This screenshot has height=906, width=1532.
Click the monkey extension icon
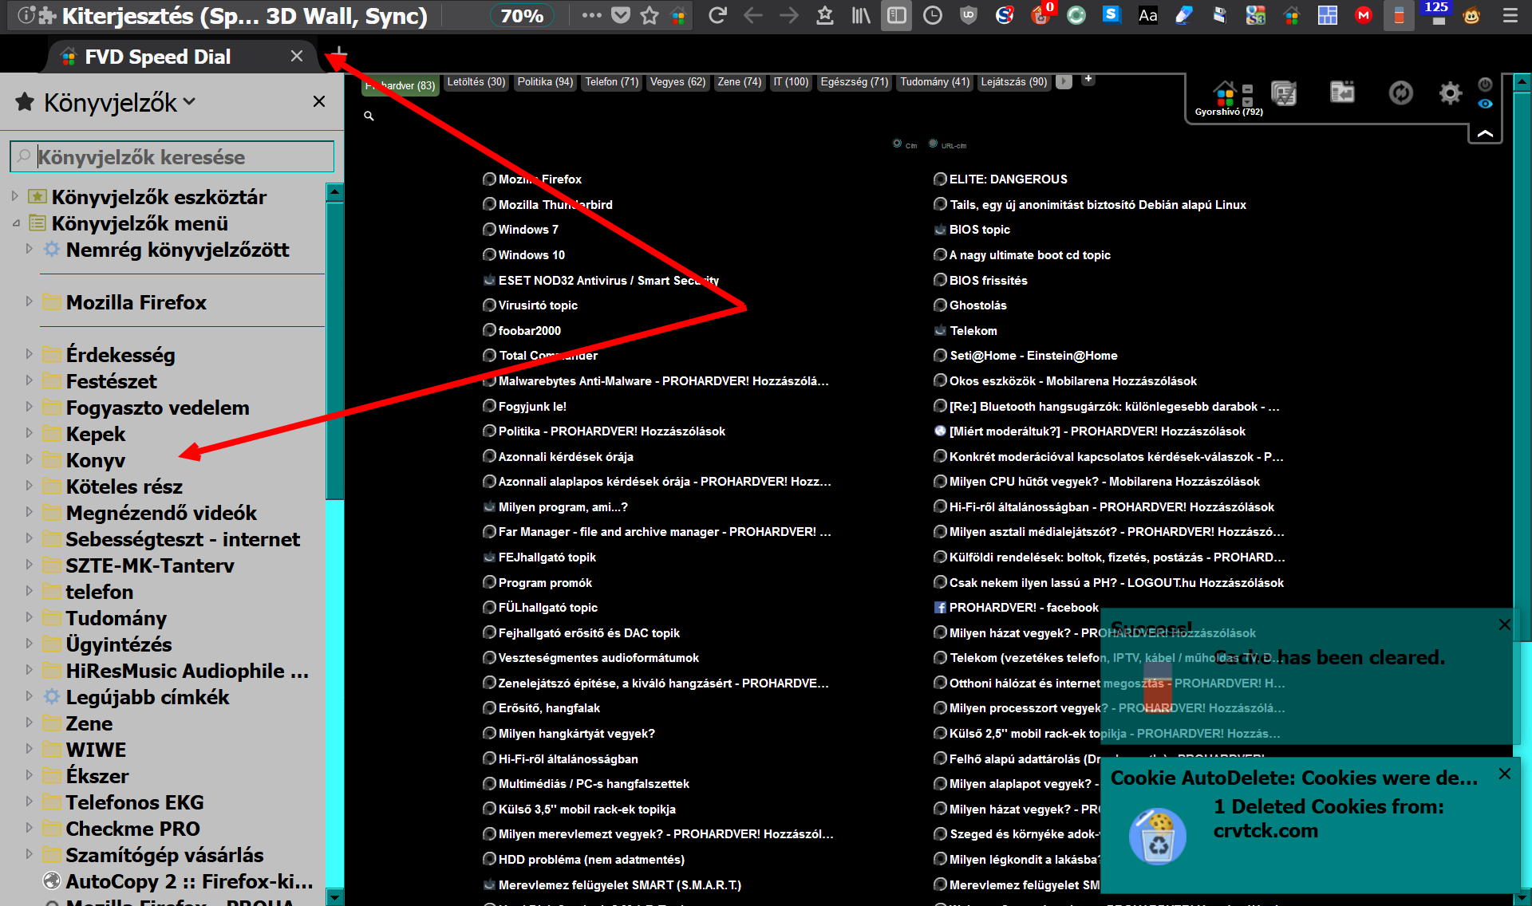click(1471, 15)
